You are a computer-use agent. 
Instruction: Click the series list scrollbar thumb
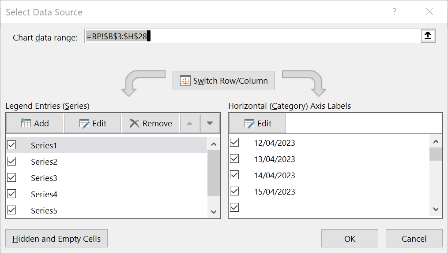(x=214, y=173)
